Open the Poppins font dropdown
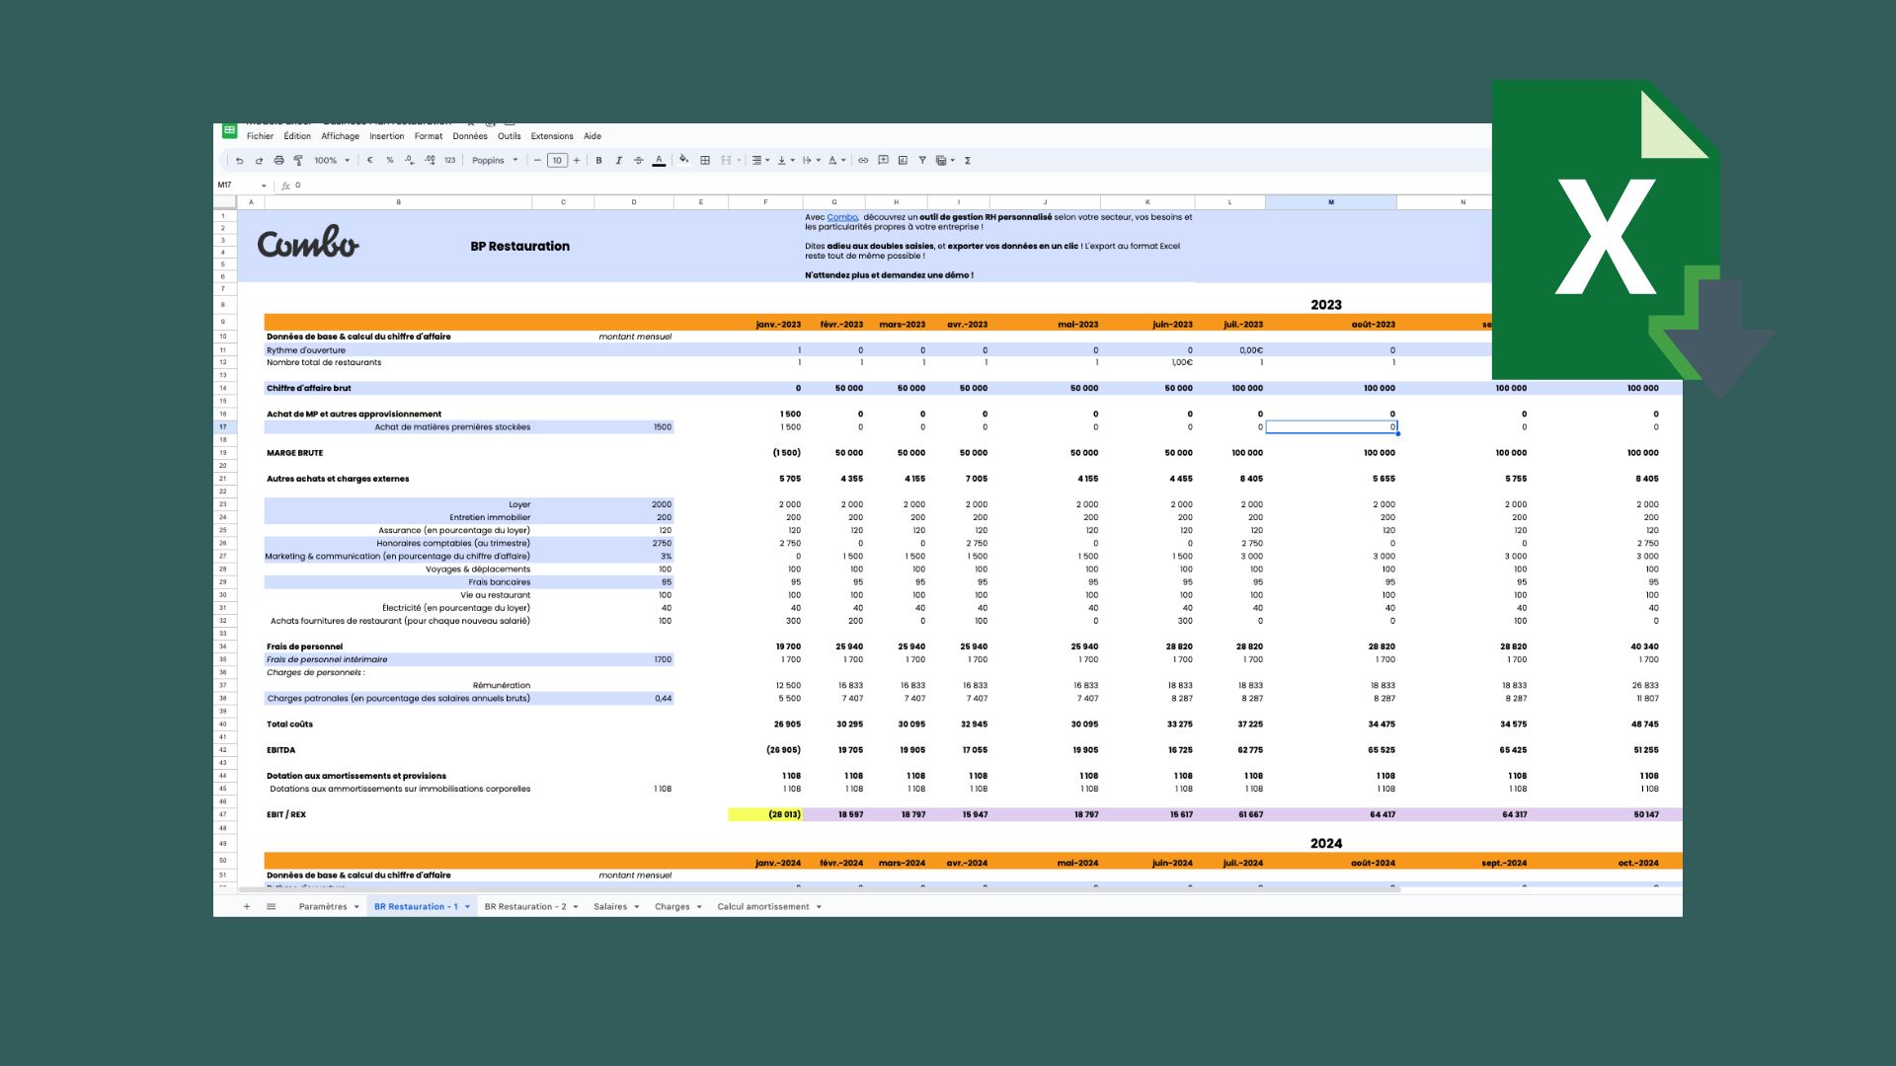Image resolution: width=1896 pixels, height=1066 pixels. click(x=495, y=160)
